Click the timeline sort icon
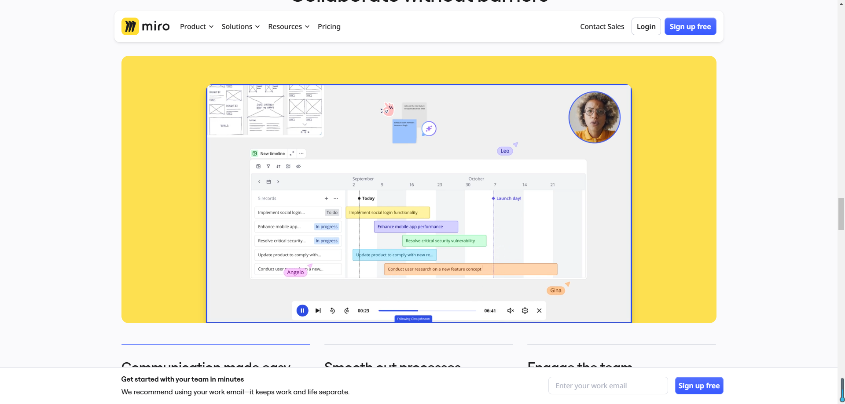Viewport: 845px width, 404px height. click(x=278, y=166)
